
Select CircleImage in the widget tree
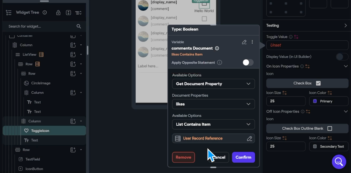tap(41, 83)
